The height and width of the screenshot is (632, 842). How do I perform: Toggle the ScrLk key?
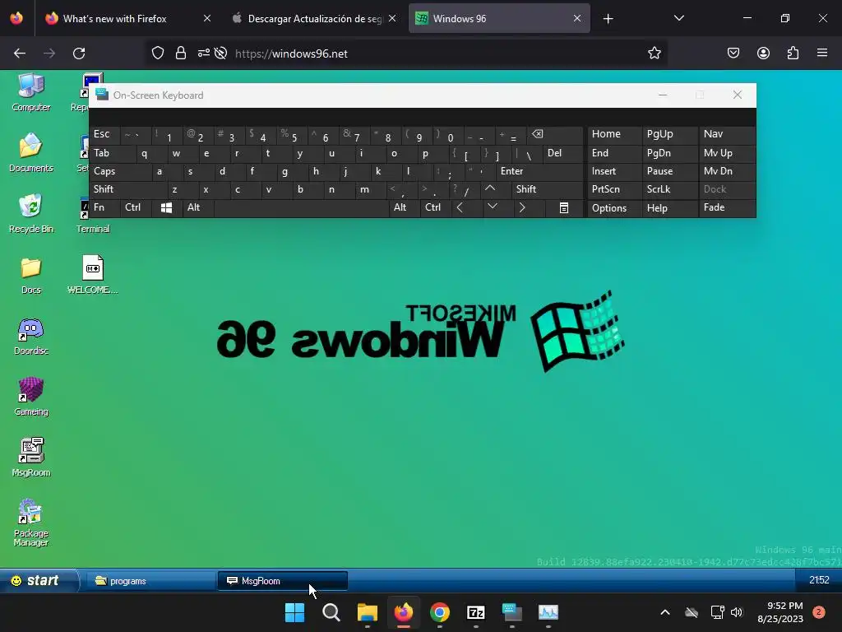(x=669, y=189)
